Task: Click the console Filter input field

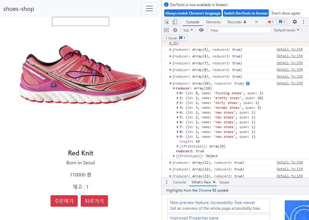Action: tap(239, 30)
